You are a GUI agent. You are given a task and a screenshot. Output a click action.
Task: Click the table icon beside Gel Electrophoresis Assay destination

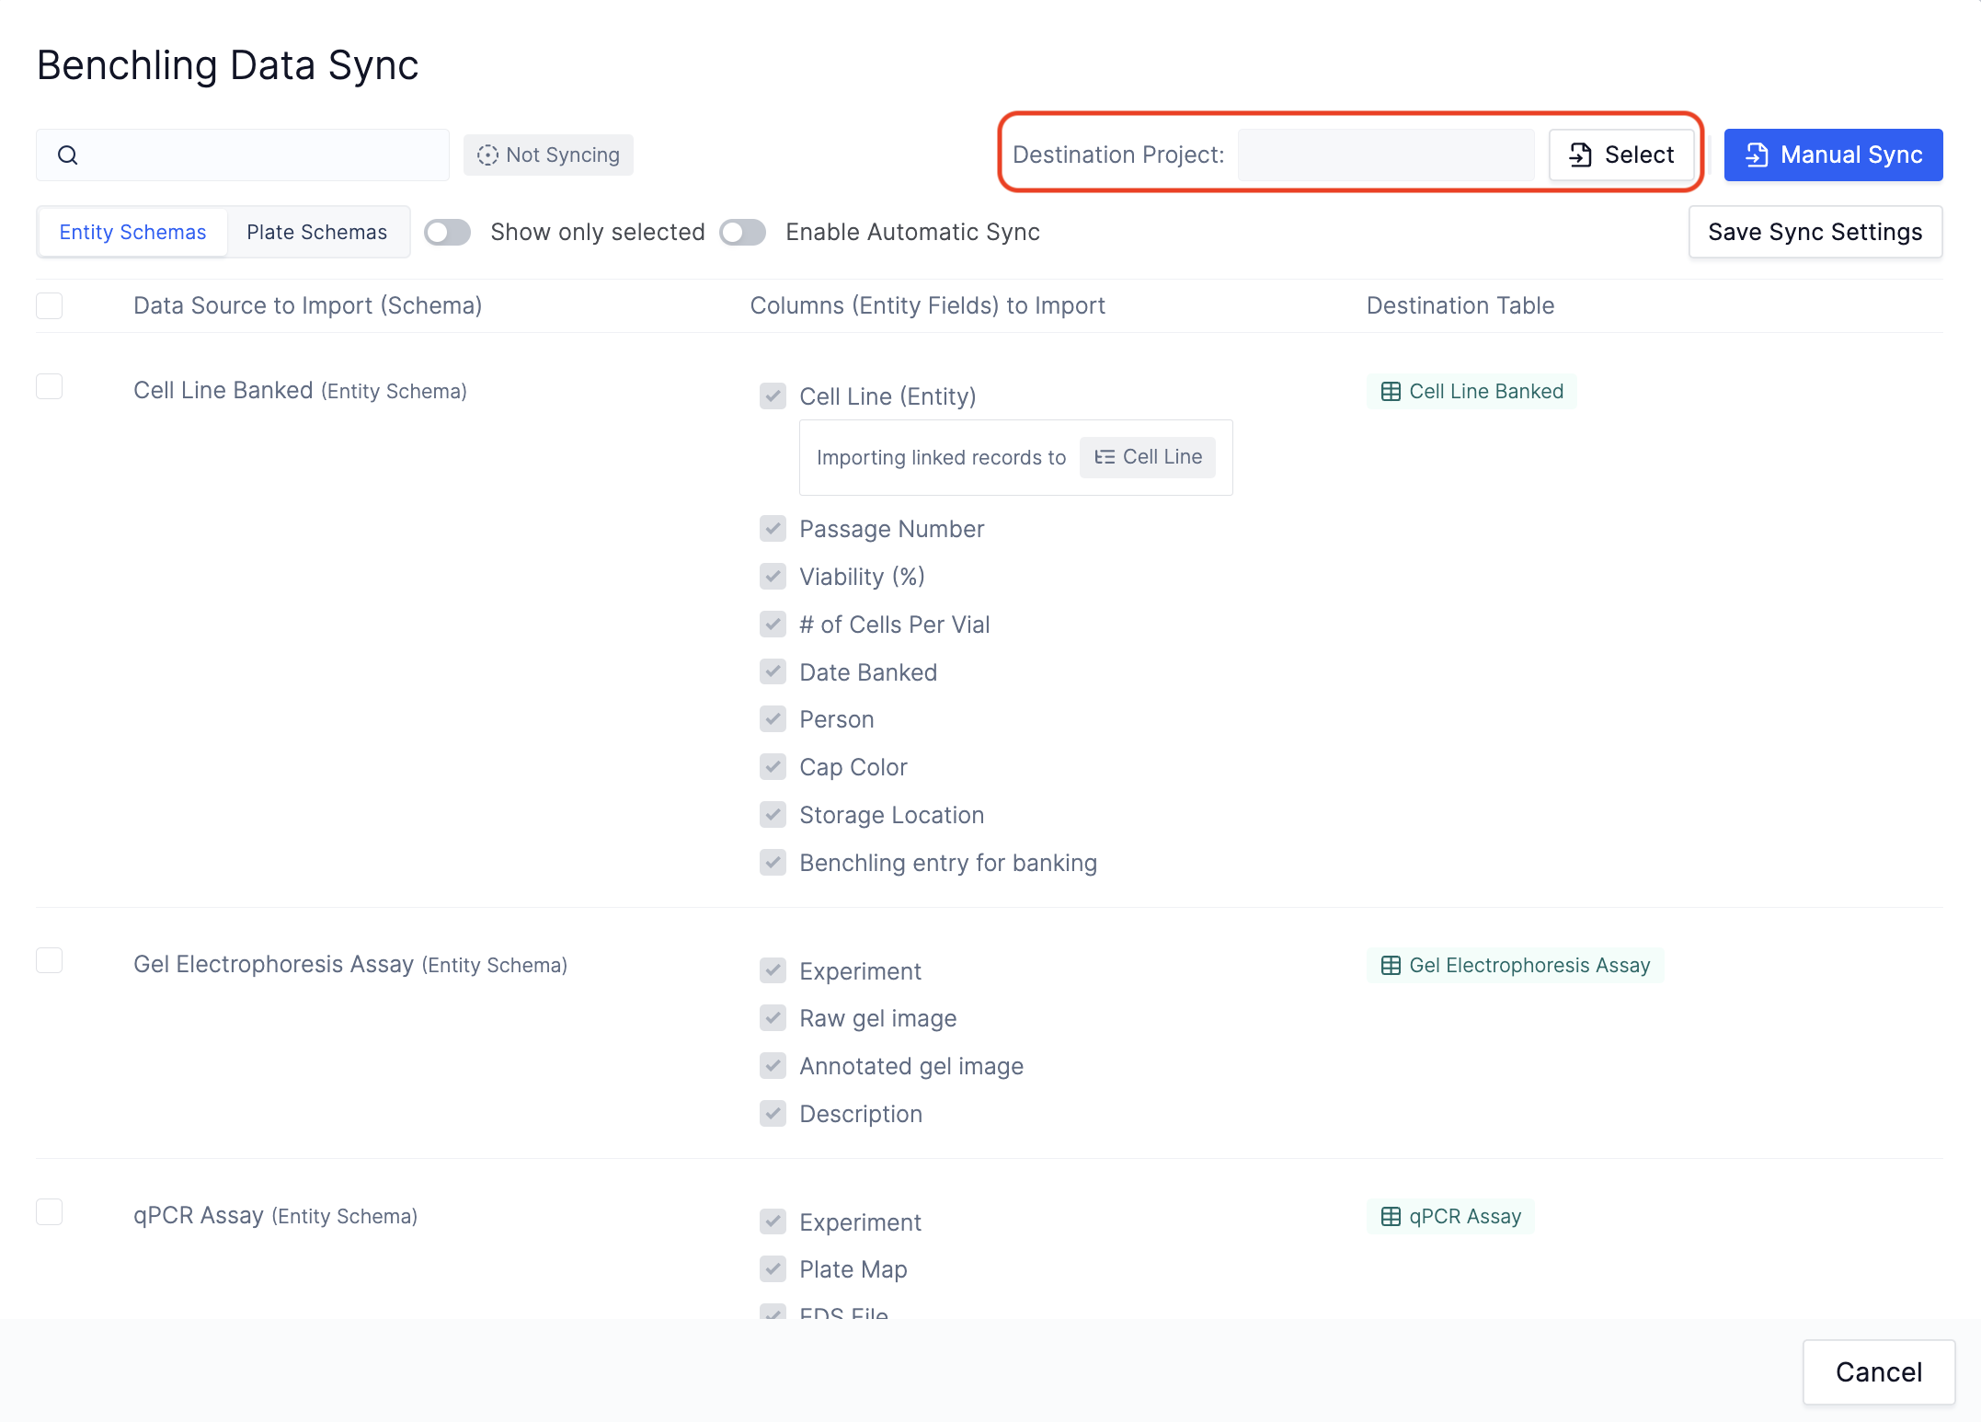1391,965
